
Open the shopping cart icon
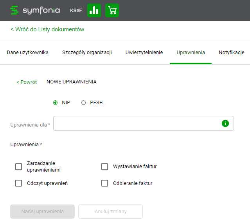(112, 11)
